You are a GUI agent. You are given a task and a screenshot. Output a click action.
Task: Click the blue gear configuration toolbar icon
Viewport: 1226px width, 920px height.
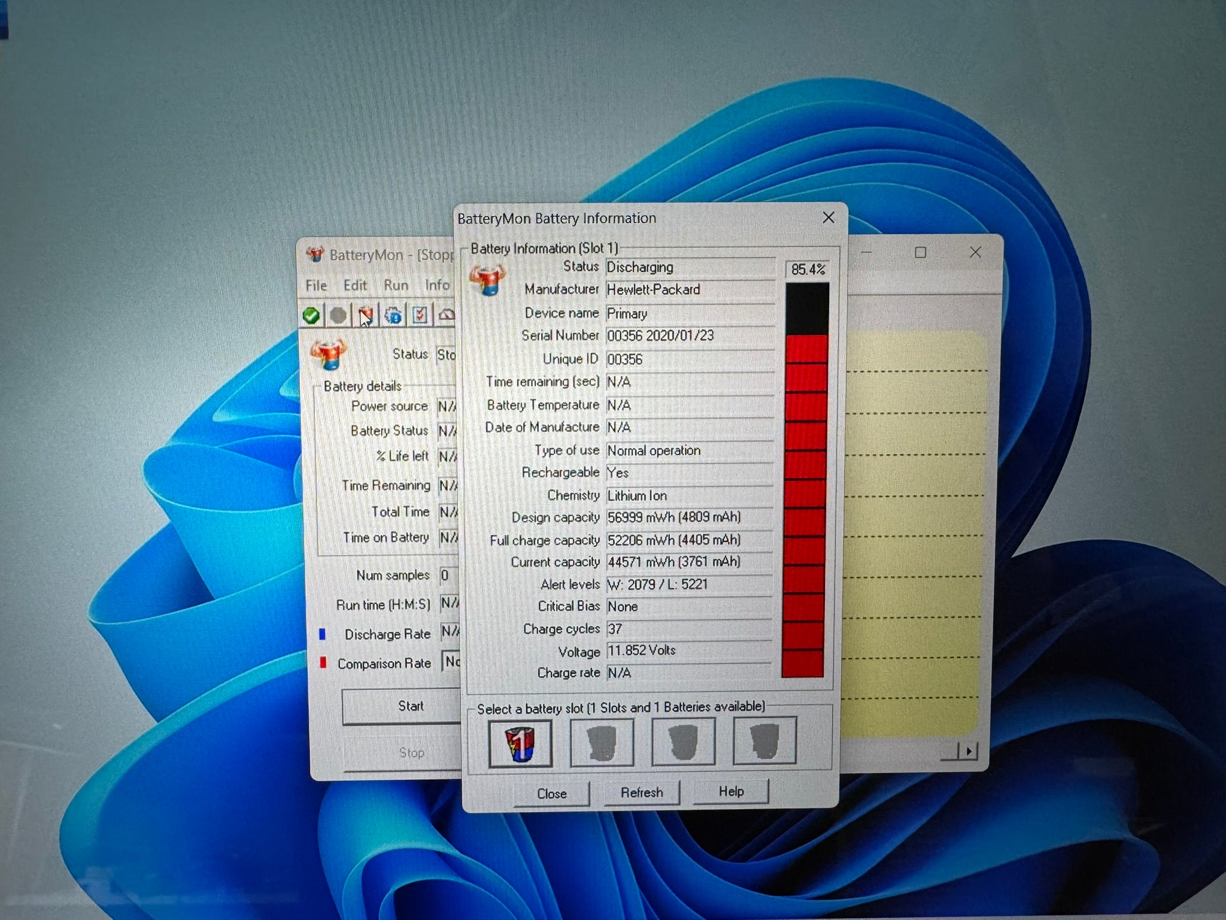pos(393,315)
